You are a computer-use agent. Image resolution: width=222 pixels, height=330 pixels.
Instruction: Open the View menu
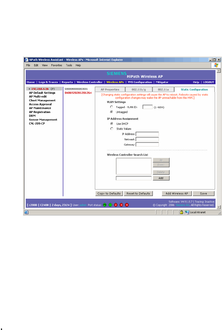tap(45, 65)
